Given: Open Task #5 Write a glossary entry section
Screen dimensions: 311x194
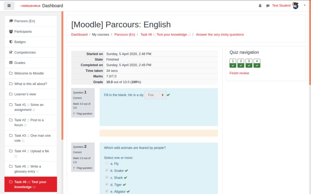Looking at the screenshot, I should pos(31,169).
